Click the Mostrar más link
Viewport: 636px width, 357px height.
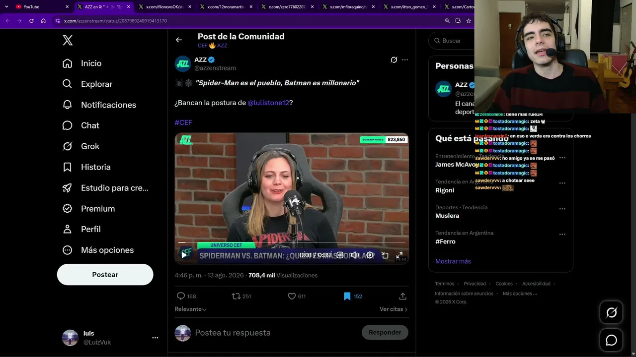coord(453,261)
